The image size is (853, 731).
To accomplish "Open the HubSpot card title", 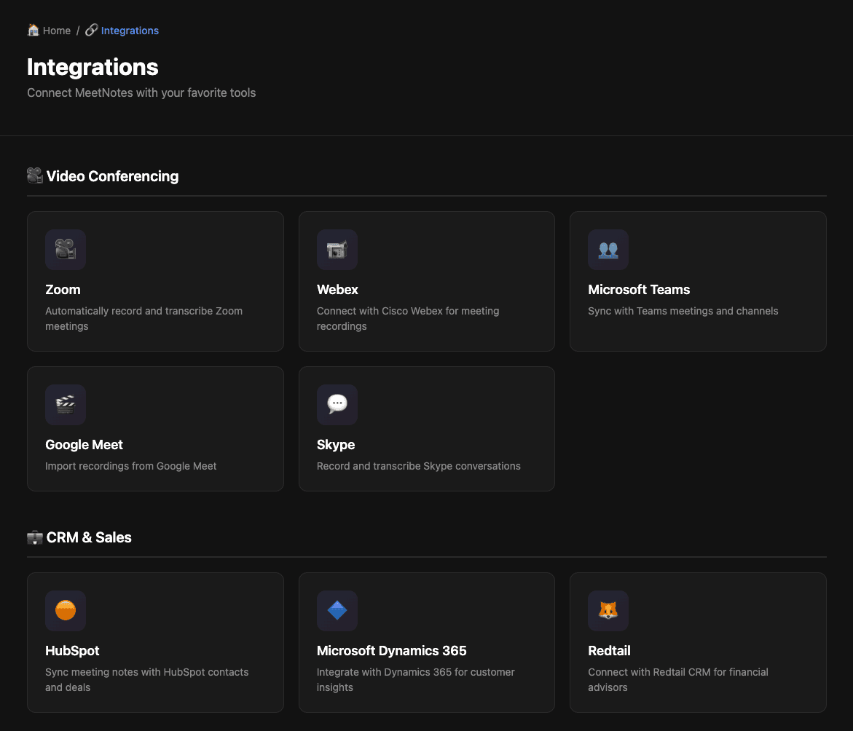I will tap(72, 651).
